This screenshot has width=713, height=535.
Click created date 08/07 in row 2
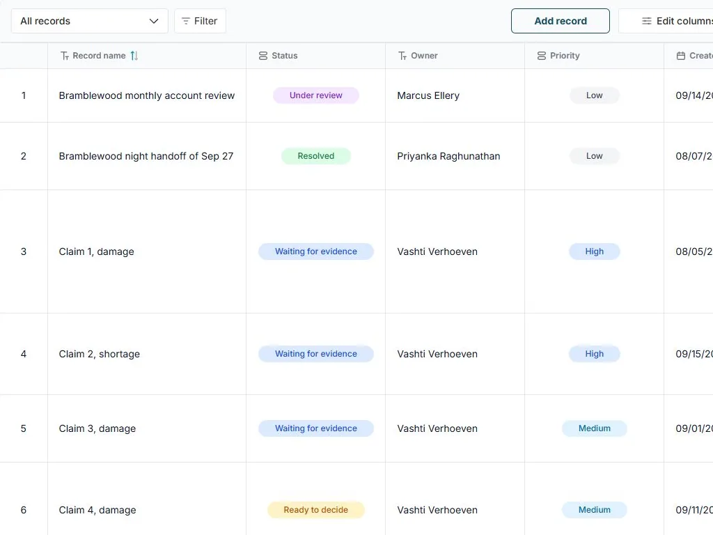694,156
